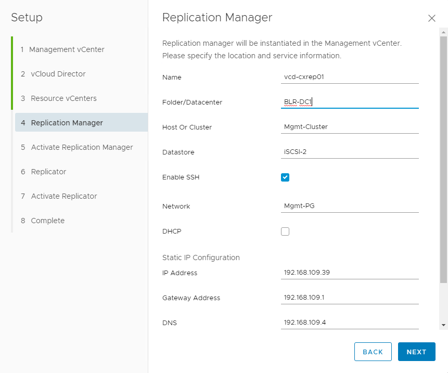Screen dimensions: 448x373
Task: Go BACK to the previous step
Action: click(x=373, y=352)
